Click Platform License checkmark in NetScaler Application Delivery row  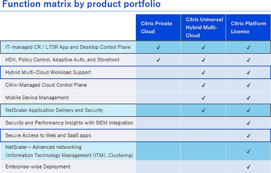249,110
